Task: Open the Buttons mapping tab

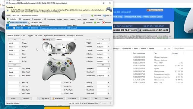Action: tap(17, 36)
